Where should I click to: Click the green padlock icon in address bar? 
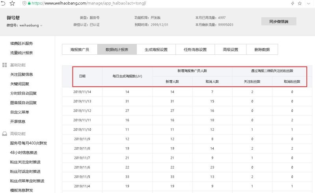(x=29, y=3)
